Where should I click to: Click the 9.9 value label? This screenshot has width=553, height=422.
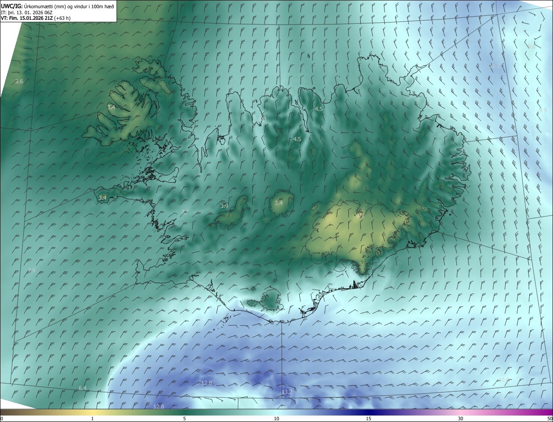(543, 110)
